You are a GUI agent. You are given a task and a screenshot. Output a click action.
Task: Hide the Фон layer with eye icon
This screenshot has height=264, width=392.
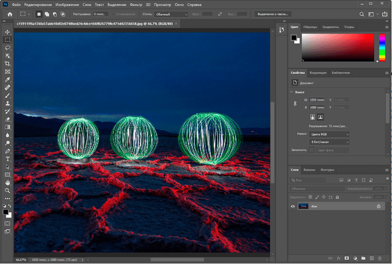coord(293,207)
